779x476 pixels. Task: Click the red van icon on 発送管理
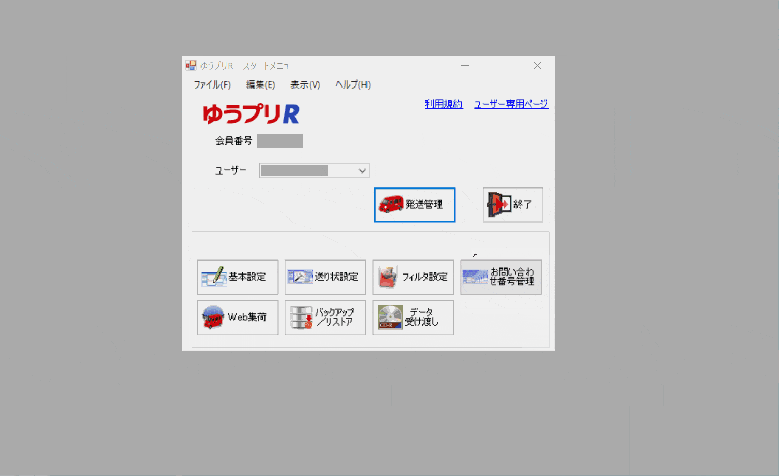(391, 205)
